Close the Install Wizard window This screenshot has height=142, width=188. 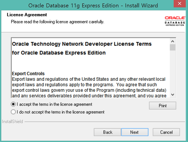[x=179, y=4]
